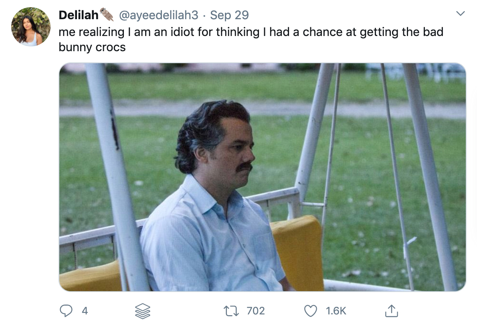
Task: View the reply count of 4
Action: tap(85, 311)
